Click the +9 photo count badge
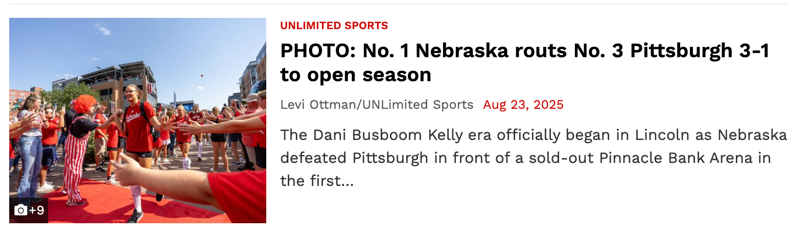Screen dimensions: 787x236 (36, 210)
